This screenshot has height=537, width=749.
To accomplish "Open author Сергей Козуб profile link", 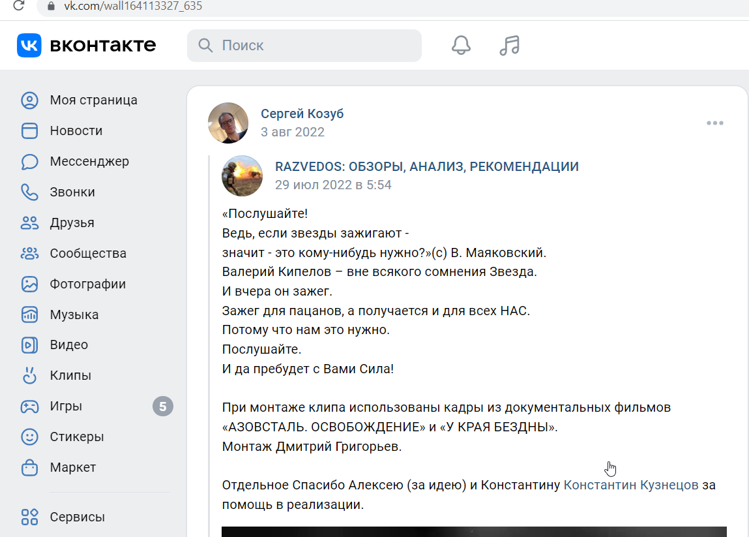I will click(x=302, y=114).
